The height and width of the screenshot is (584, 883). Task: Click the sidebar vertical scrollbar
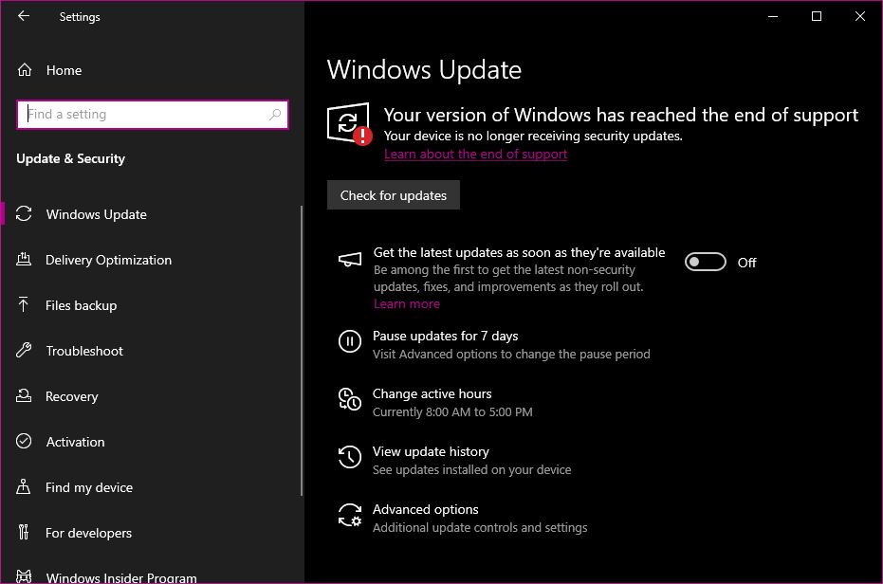pyautogui.click(x=302, y=350)
